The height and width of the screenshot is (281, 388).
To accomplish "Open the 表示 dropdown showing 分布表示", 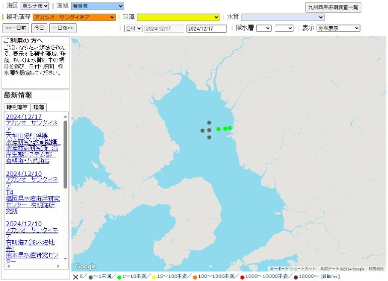I will click(338, 28).
